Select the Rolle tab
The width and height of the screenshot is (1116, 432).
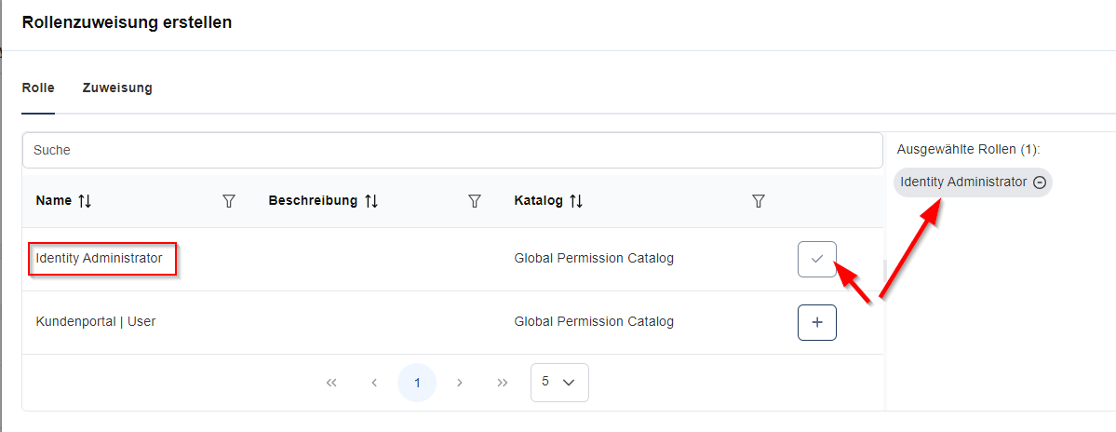tap(38, 88)
